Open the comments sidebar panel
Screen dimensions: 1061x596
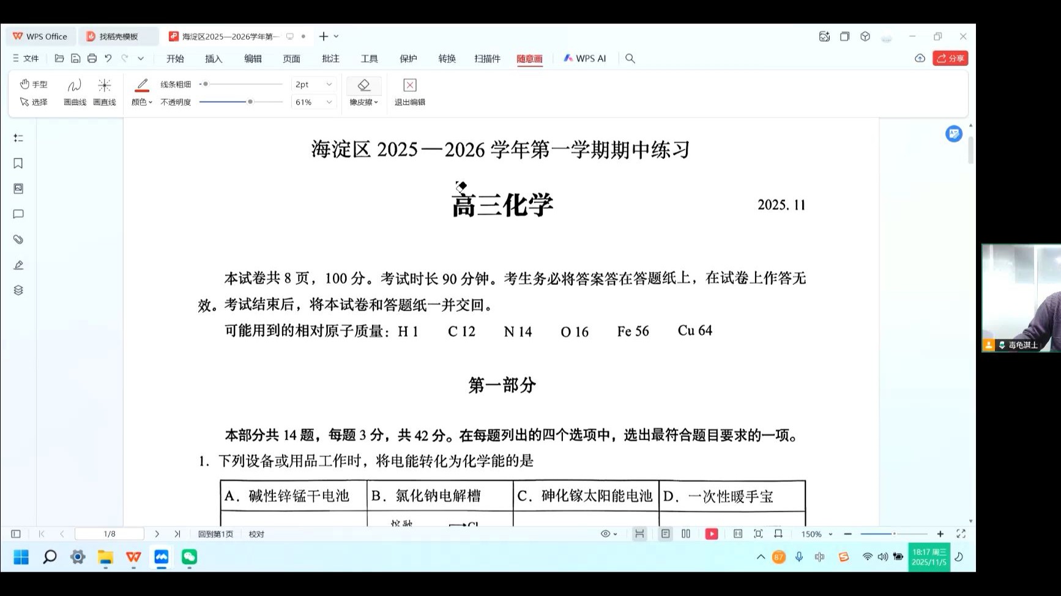pyautogui.click(x=18, y=214)
